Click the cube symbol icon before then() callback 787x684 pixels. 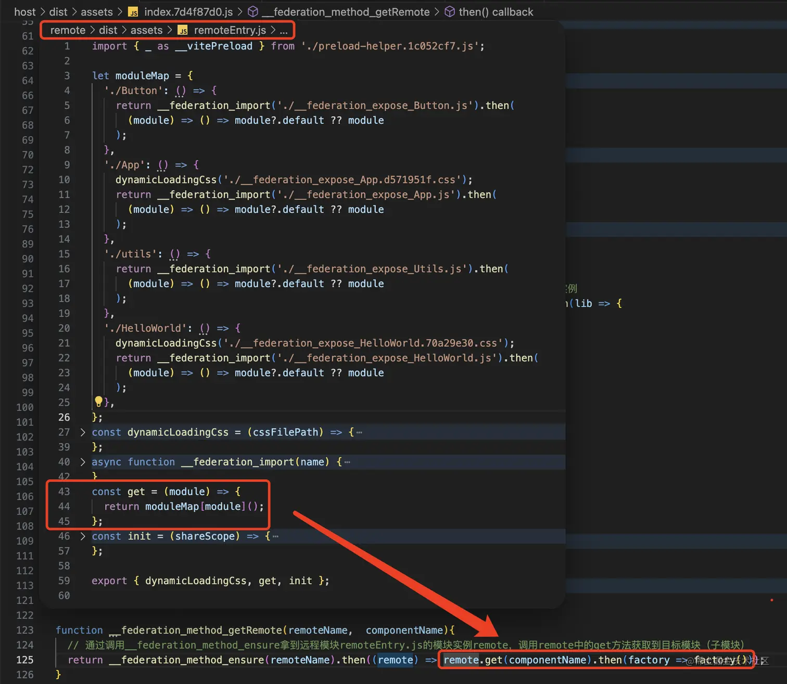[450, 11]
